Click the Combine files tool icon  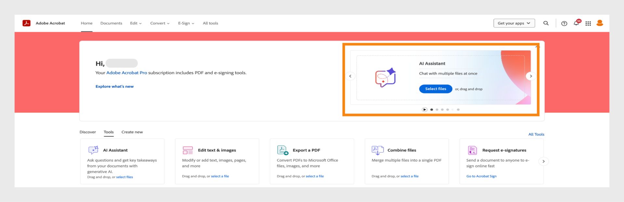coord(377,150)
